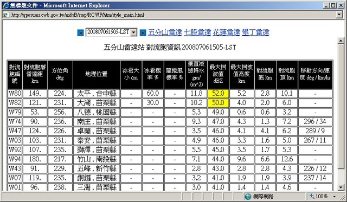The height and width of the screenshot is (202, 347).
Task: Click hail probability 30.0 value
Action: 153,103
